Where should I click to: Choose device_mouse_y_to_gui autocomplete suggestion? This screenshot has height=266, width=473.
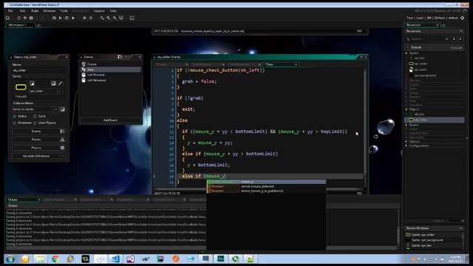(266, 191)
